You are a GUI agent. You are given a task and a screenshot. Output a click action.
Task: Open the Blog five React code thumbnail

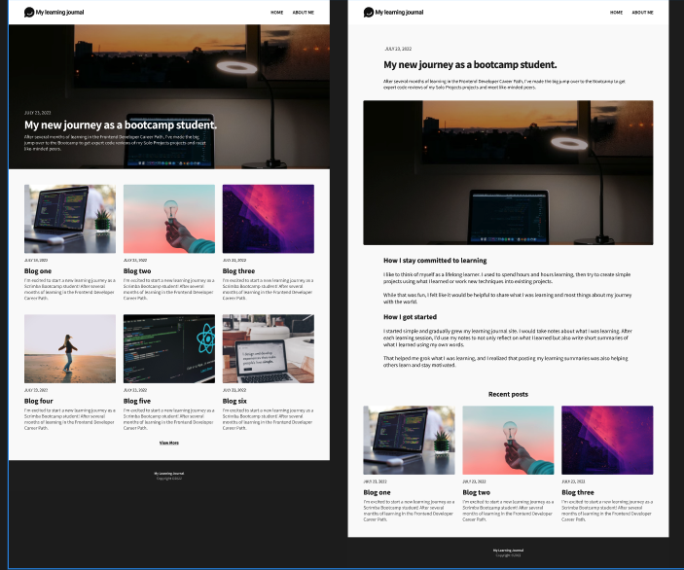[x=169, y=349]
